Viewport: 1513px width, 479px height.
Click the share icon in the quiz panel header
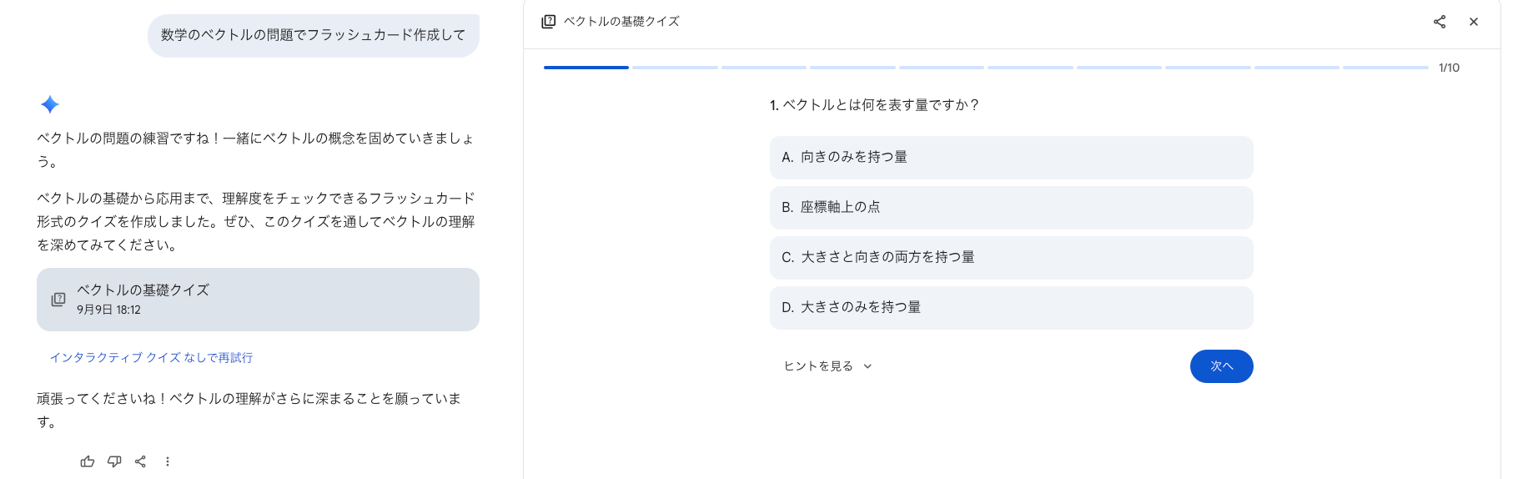(x=1440, y=22)
